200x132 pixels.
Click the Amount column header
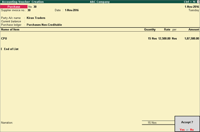(x=194, y=29)
